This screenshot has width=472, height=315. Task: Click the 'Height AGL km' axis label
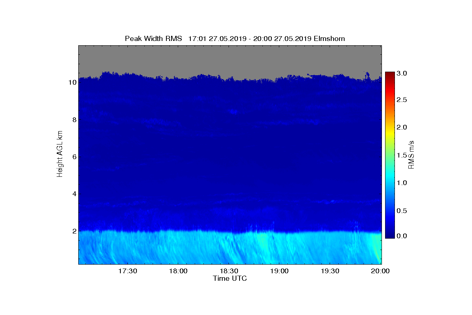(x=60, y=154)
